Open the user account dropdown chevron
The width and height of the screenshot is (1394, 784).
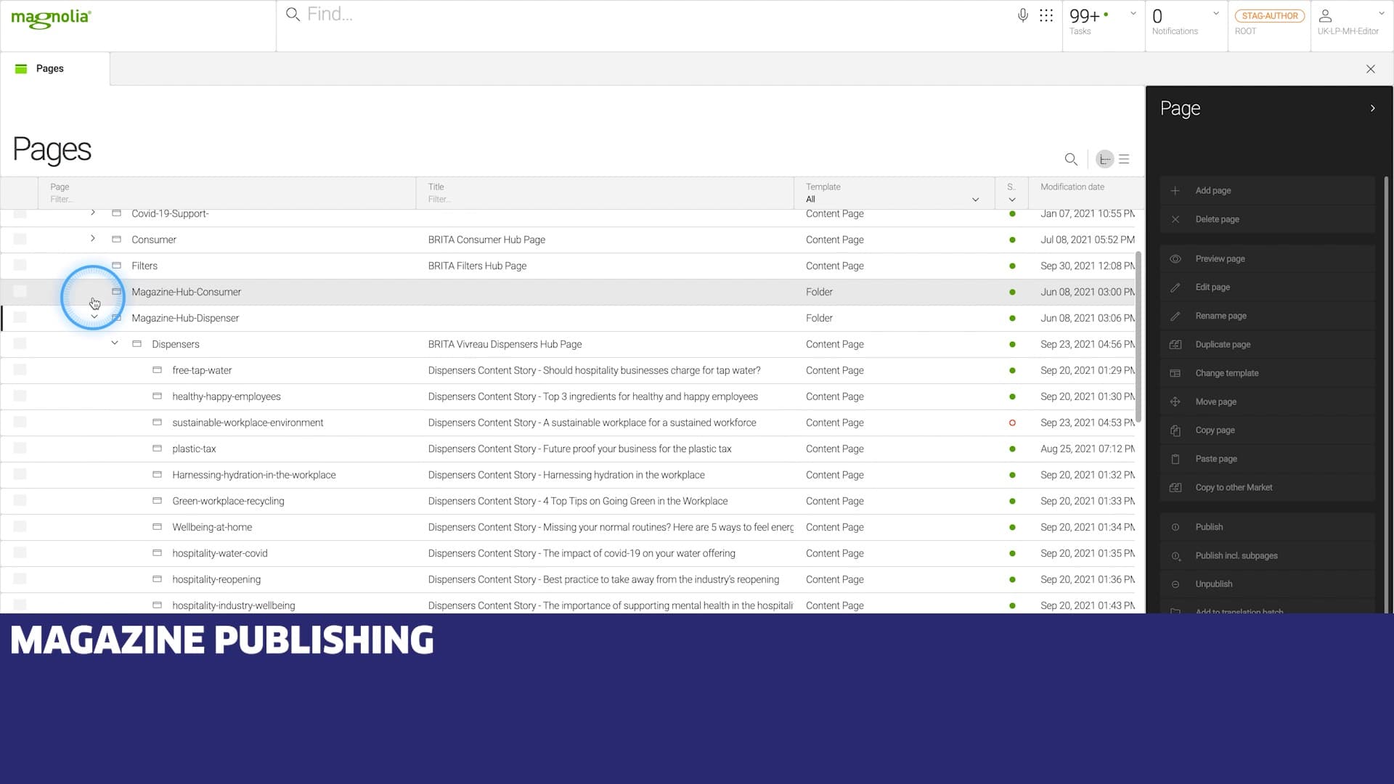tap(1381, 14)
